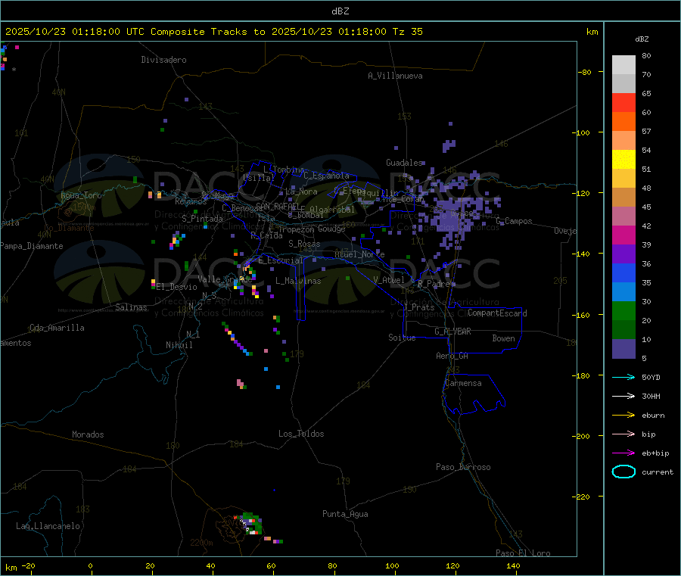This screenshot has width=681, height=576.
Task: Click the Salinas map label
Action: 131,307
